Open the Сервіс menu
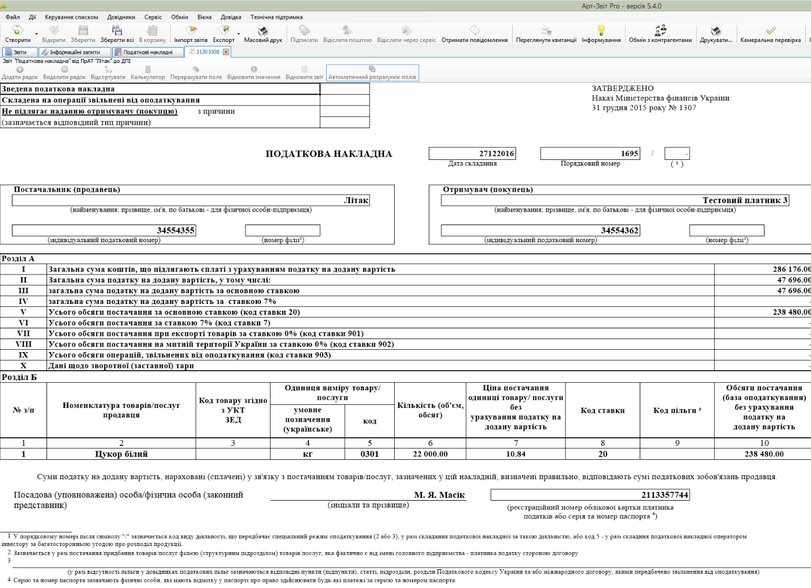 (153, 17)
